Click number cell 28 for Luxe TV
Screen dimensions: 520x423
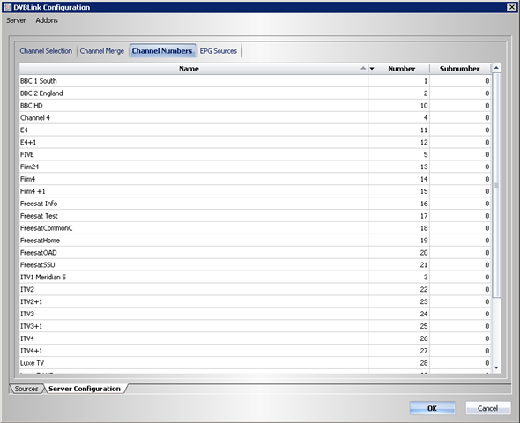(x=398, y=363)
